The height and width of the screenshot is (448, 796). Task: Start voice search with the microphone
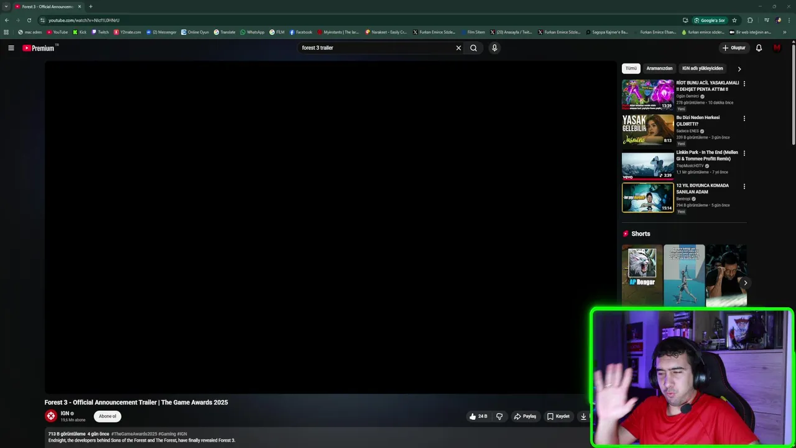click(x=494, y=48)
